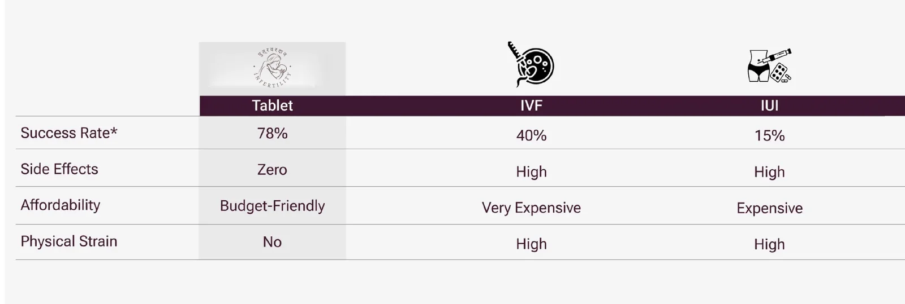This screenshot has width=905, height=304.
Task: Click the No physical strain cell
Action: (272, 242)
